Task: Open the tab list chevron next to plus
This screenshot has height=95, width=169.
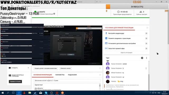Action: (100, 2)
